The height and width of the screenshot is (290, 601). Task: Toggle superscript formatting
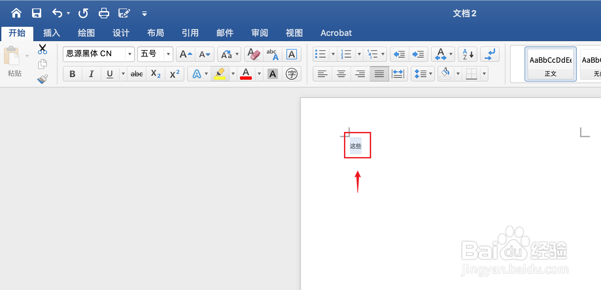pos(175,74)
